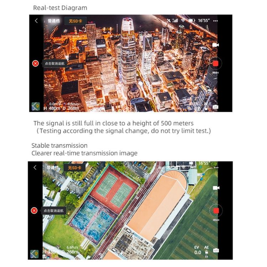Open the map icon in sports field view
The height and width of the screenshot is (267, 267).
(x=35, y=254)
